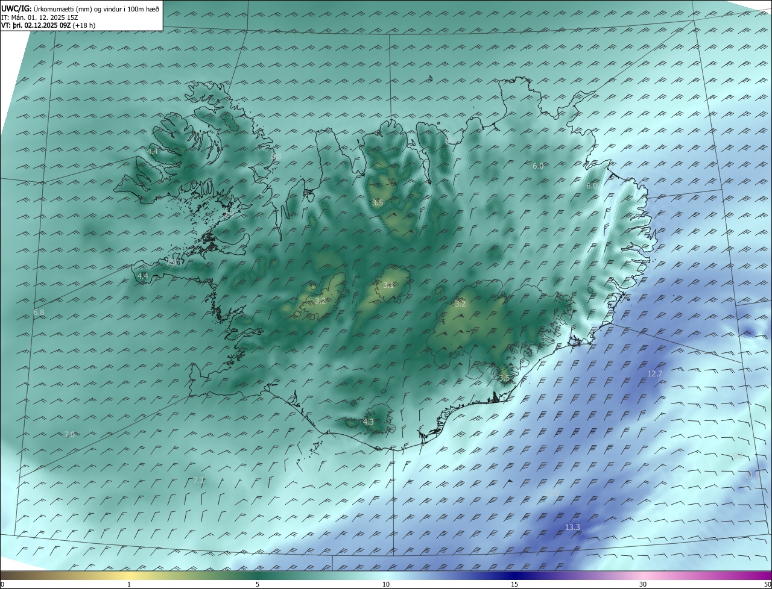Click the 13.3 value label on the map
This screenshot has height=589, width=772.
coord(572,528)
